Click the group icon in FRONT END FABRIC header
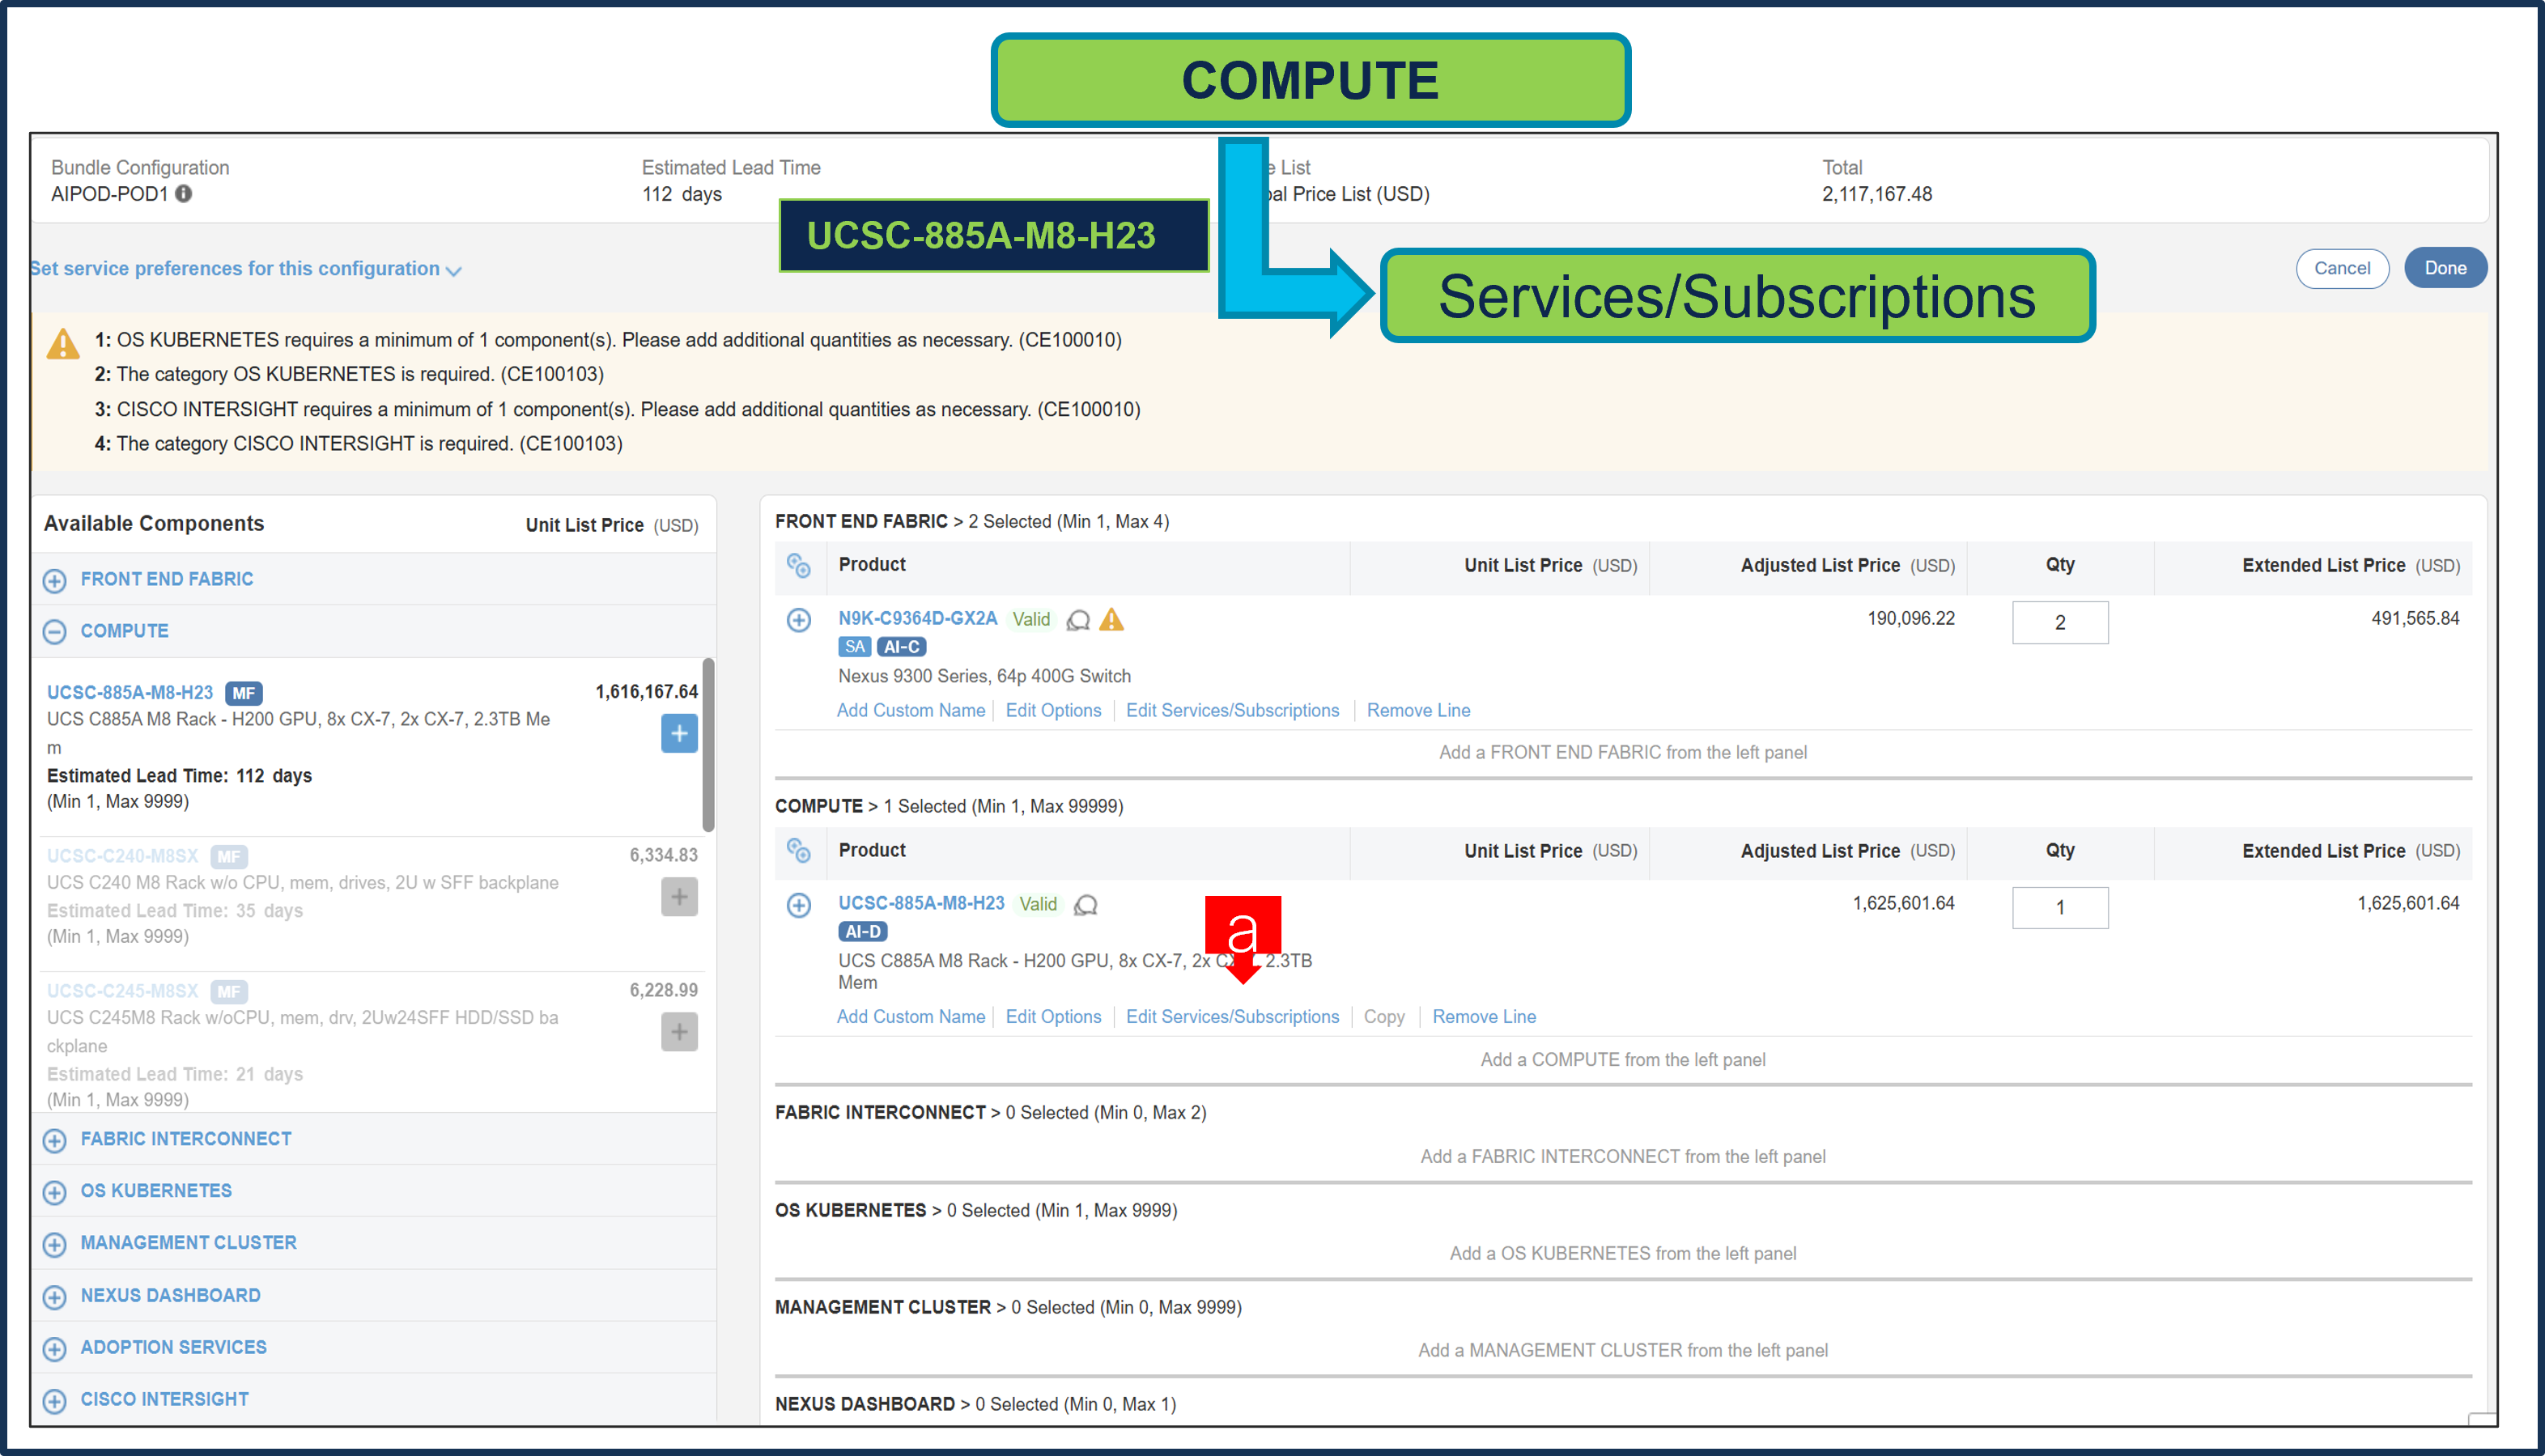 click(799, 565)
